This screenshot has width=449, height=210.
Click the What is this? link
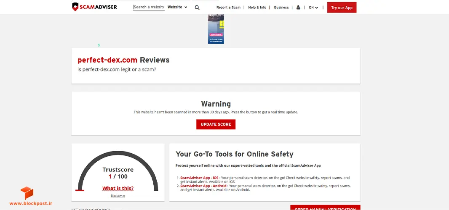pyautogui.click(x=118, y=188)
